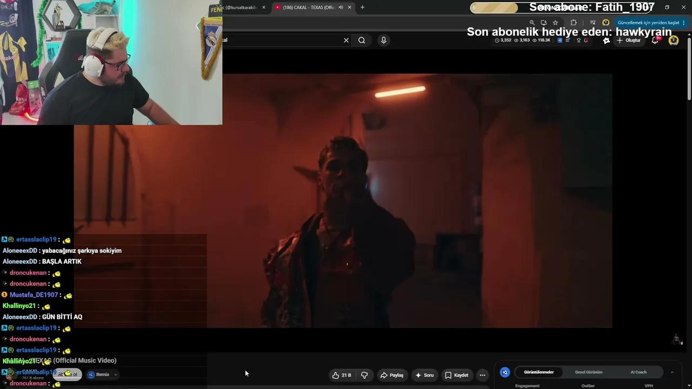Click the Abone ol subscribe button
The width and height of the screenshot is (692, 389).
(68, 374)
